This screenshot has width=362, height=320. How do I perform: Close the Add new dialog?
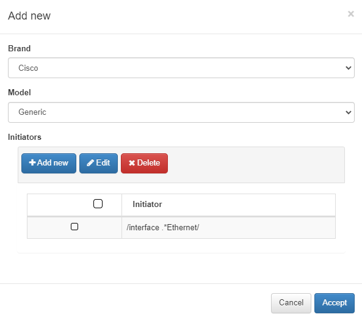tap(350, 14)
